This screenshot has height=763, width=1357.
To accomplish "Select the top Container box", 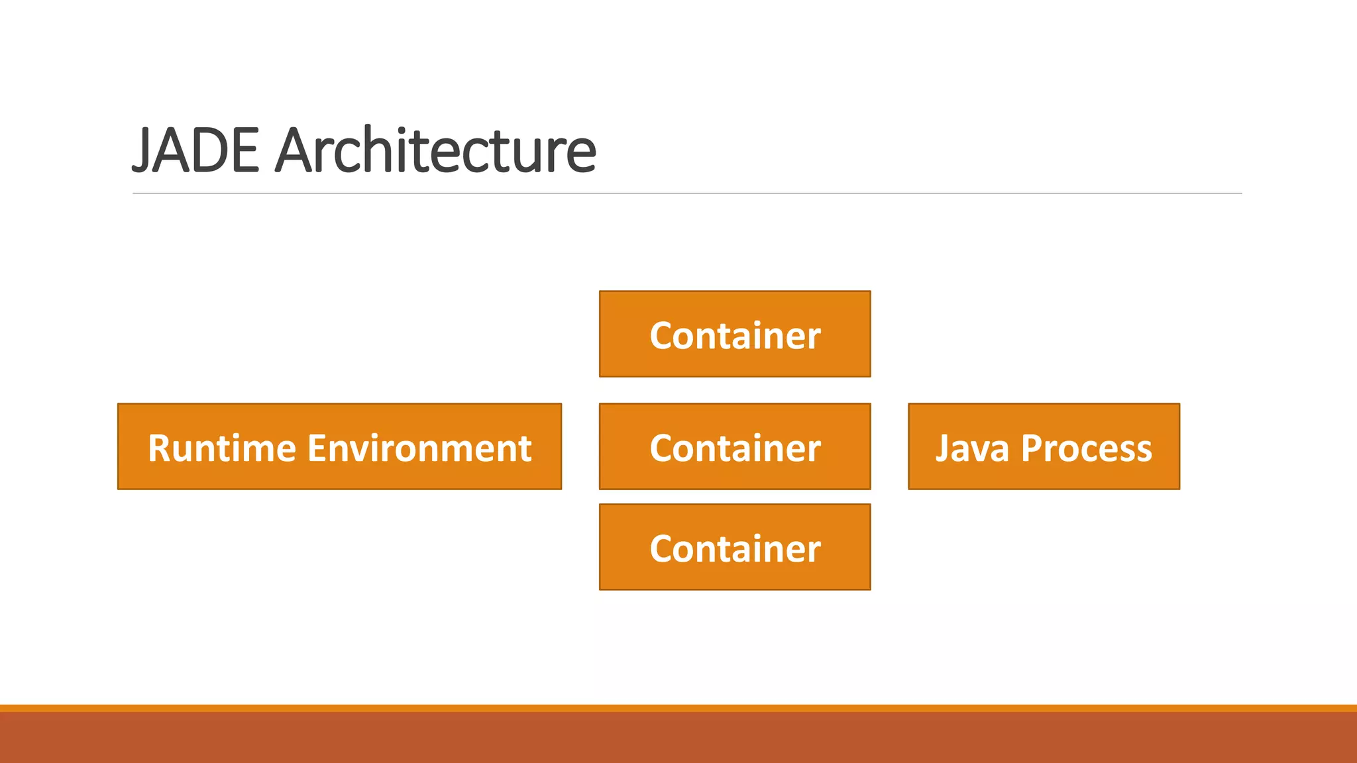I will (x=735, y=334).
